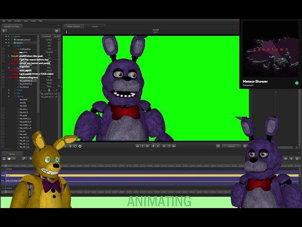The height and width of the screenshot is (227, 302).
Task: Switch to the Graph Editor timeline mode
Action: point(14,159)
